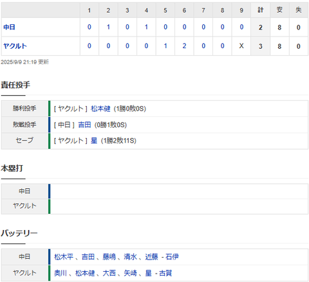The image size is (309, 282).
Task: Open 清水 in 中日 battery list
Action: 130,256
